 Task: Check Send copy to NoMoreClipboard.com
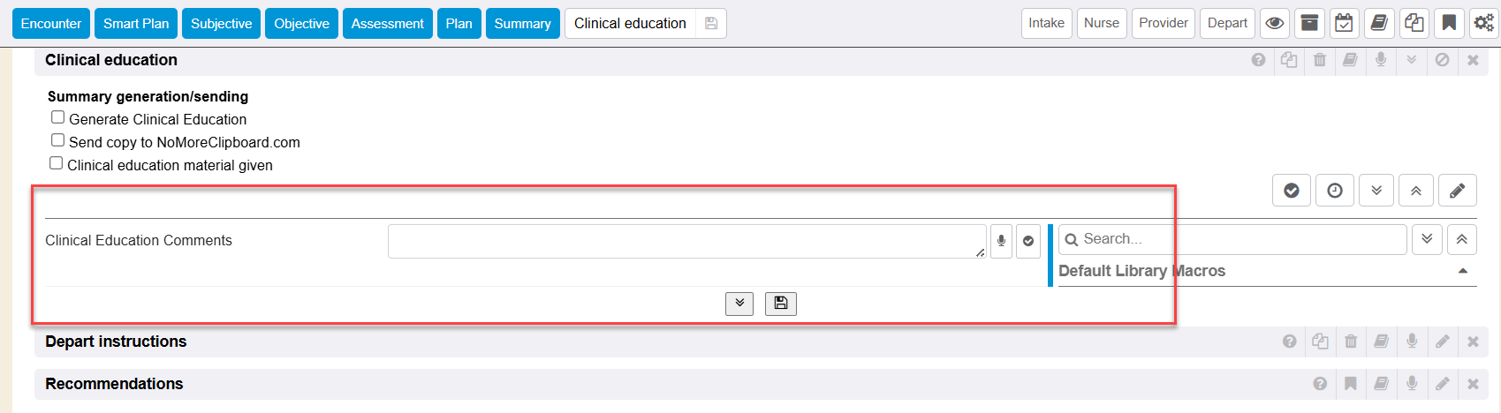tap(58, 140)
